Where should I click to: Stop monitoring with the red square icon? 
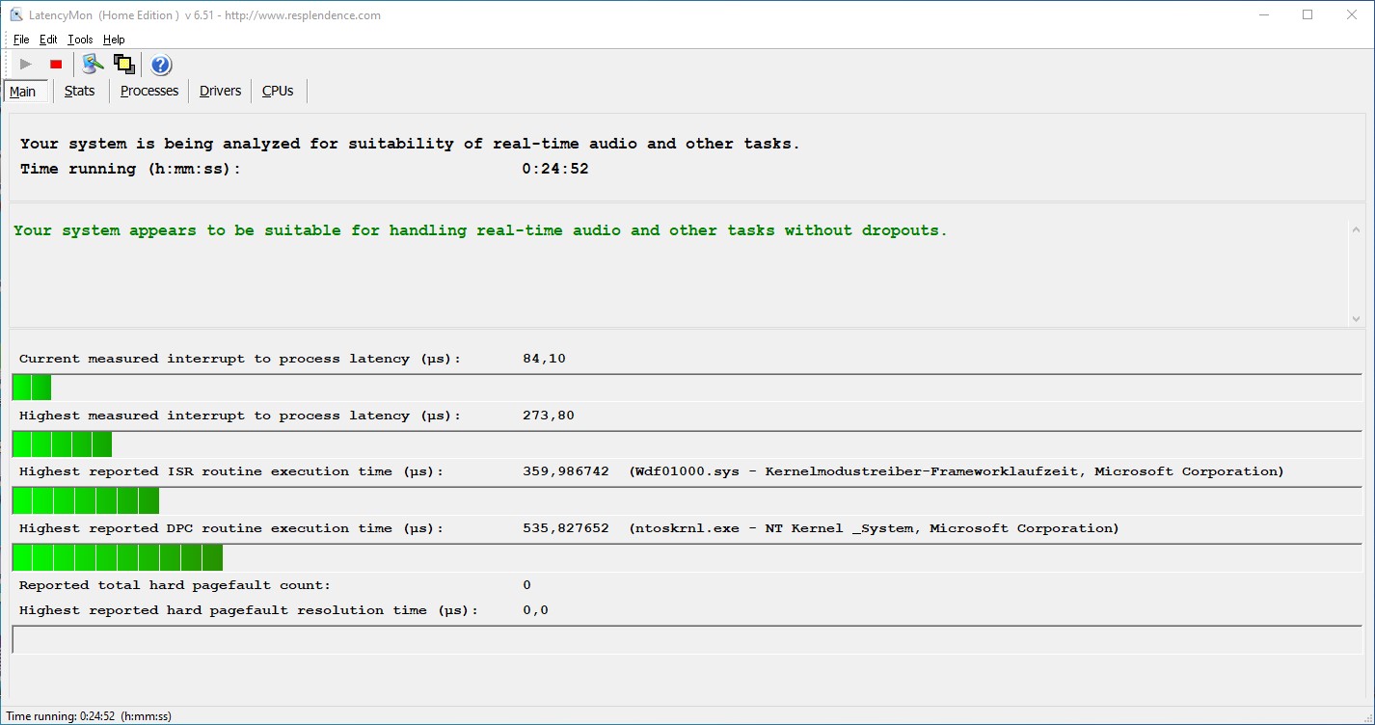pos(56,65)
